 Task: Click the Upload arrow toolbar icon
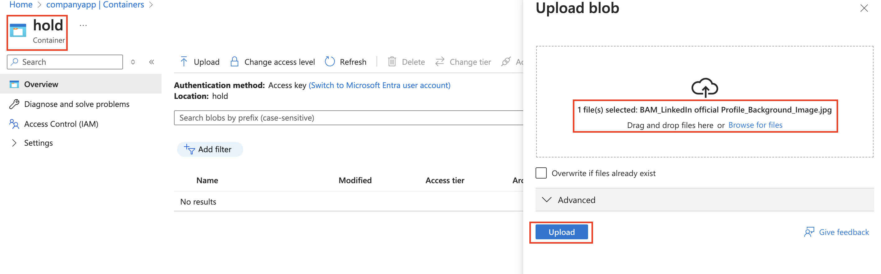point(184,61)
